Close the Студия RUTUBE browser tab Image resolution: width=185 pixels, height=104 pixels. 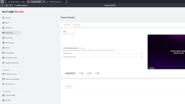click(44, 2)
